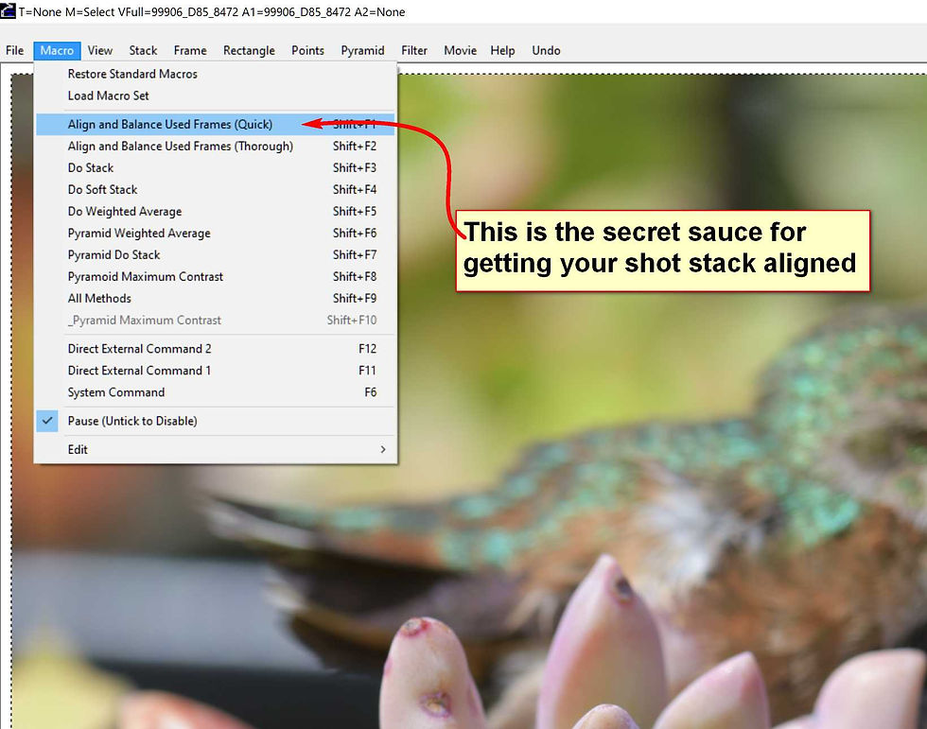The image size is (927, 729).
Task: Open the Points menu
Action: click(x=307, y=51)
